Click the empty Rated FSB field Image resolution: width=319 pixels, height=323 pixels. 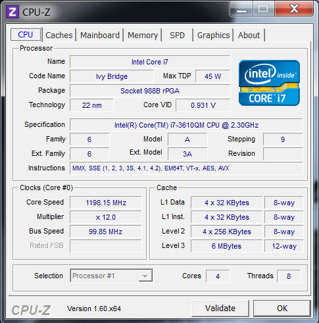(x=106, y=246)
